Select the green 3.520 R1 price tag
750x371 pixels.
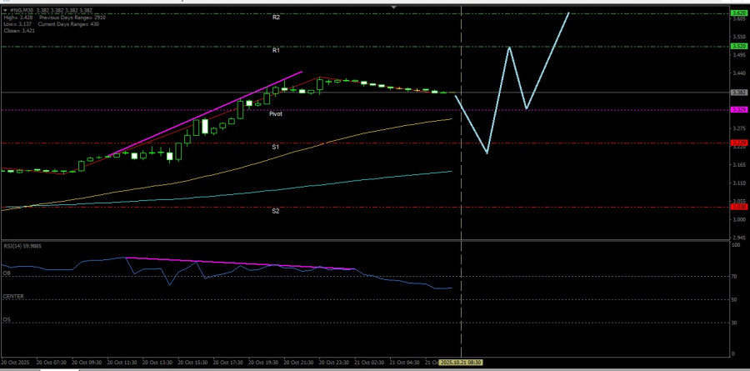pos(738,47)
